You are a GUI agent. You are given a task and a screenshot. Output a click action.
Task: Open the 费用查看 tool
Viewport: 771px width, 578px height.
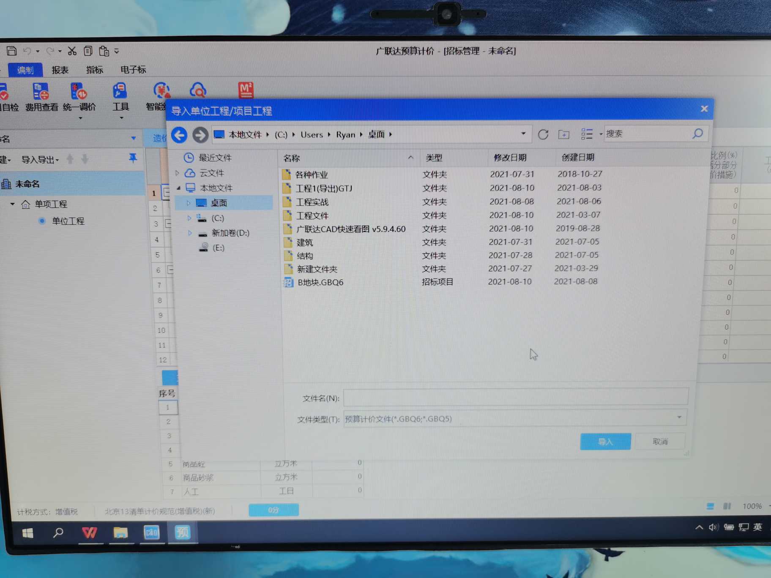41,98
